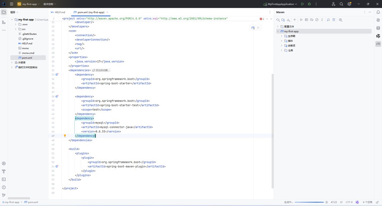Open editor tabs options menu

[x=270, y=12]
